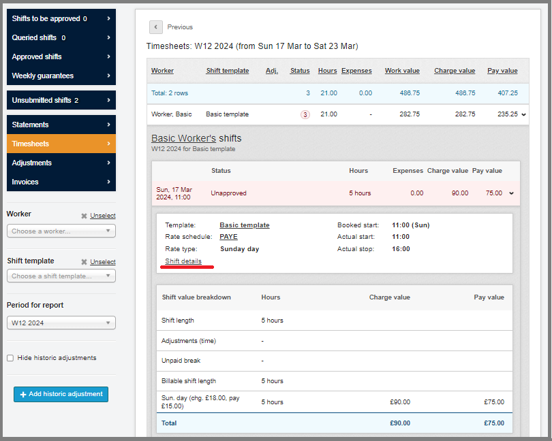
Task: Click the Add historic adjustment button
Action: (x=61, y=394)
